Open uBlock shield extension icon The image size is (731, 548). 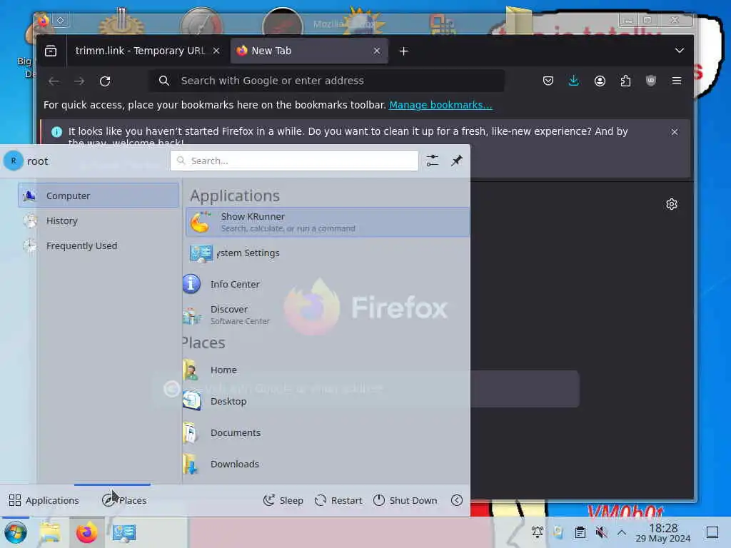[x=651, y=81]
